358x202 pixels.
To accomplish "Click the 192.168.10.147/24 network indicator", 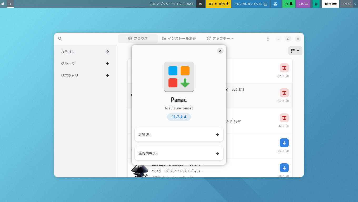I will tap(251, 4).
